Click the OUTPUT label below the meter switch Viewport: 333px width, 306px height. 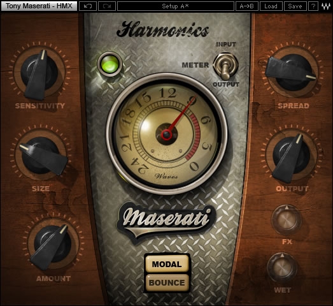pyautogui.click(x=226, y=84)
